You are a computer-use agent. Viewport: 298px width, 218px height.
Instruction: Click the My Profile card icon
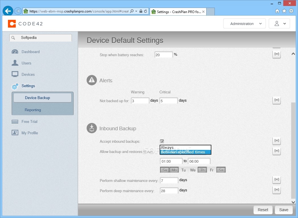click(15, 133)
